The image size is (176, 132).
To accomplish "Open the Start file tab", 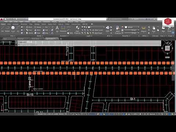I will coord(5,39).
